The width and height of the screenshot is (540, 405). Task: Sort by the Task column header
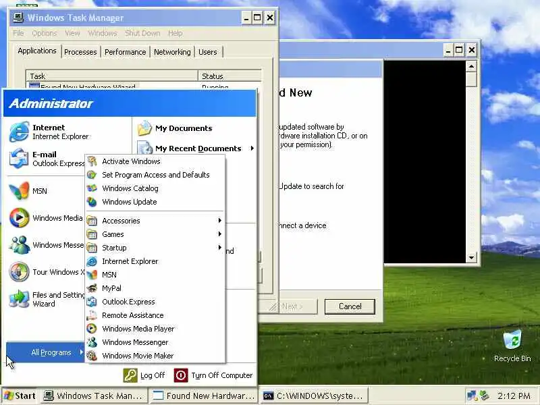point(112,76)
